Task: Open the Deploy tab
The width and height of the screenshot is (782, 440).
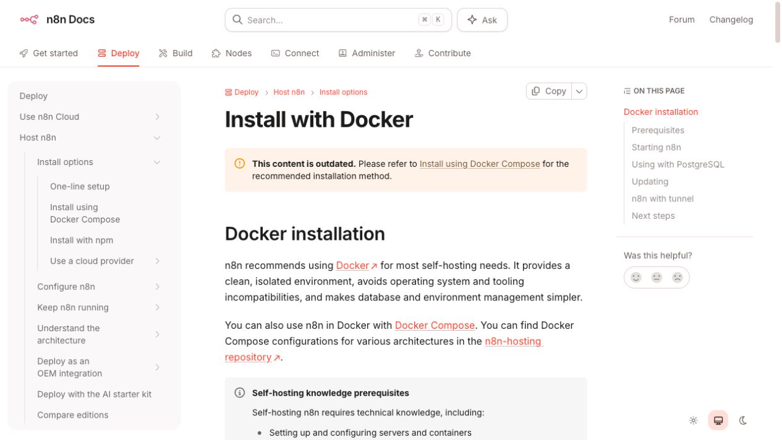Action: tap(119, 53)
